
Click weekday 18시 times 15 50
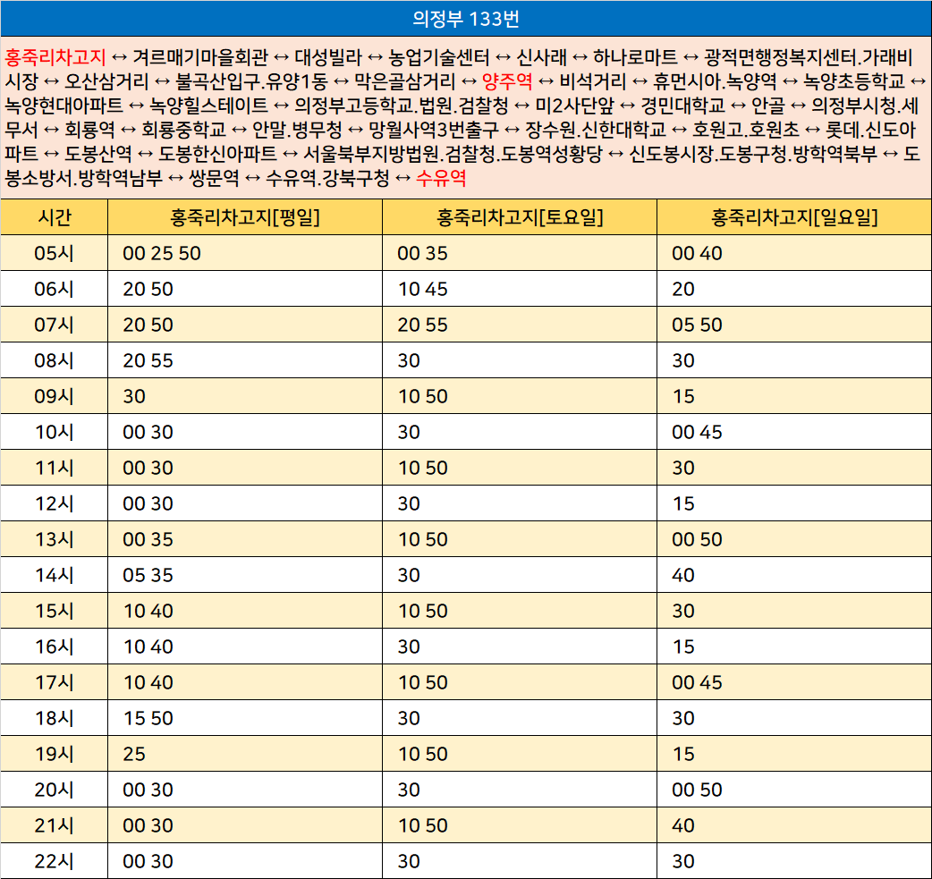(x=148, y=718)
